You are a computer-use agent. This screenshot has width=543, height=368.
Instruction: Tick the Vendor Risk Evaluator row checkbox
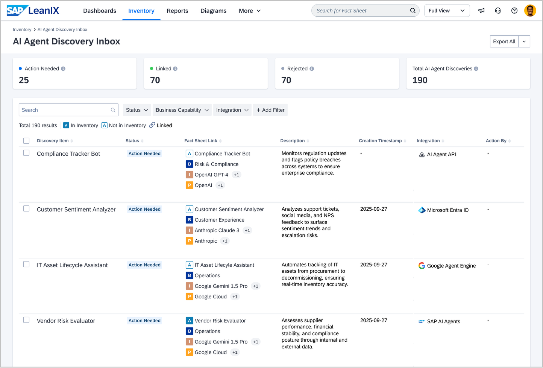26,320
